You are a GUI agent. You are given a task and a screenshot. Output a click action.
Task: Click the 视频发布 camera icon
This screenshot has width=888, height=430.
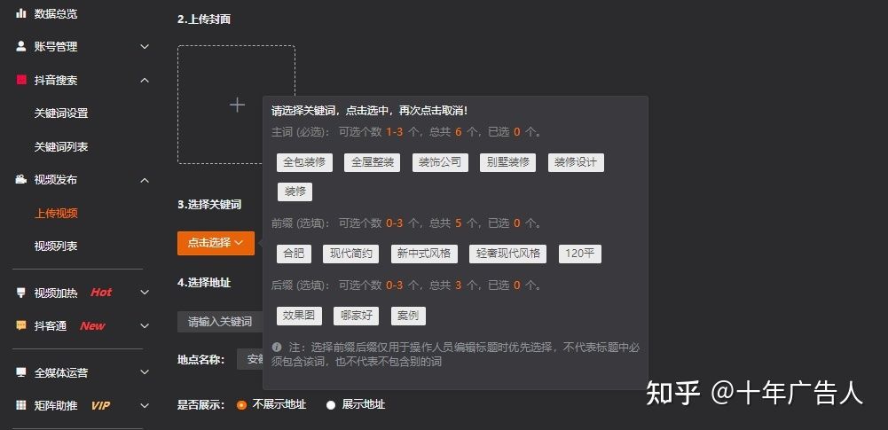(21, 179)
